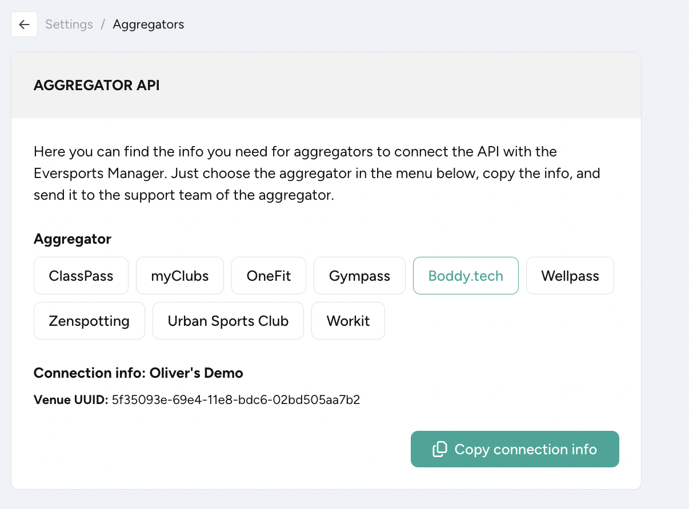Click the Aggregators breadcrumb text
The image size is (689, 509).
click(149, 25)
